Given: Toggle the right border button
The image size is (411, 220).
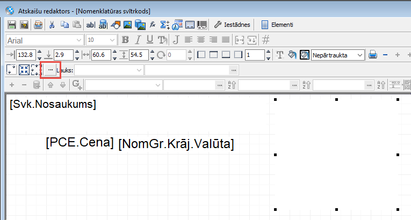Looking at the screenshot, I should pyautogui.click(x=238, y=55).
